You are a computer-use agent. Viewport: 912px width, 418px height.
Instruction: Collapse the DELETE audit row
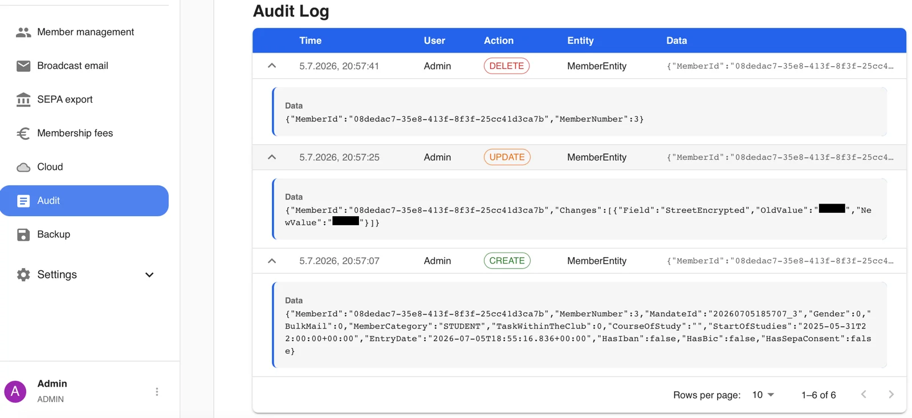272,66
